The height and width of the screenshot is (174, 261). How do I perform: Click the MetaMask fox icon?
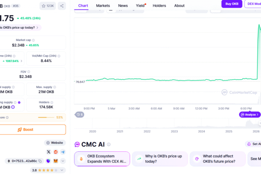[56, 161]
